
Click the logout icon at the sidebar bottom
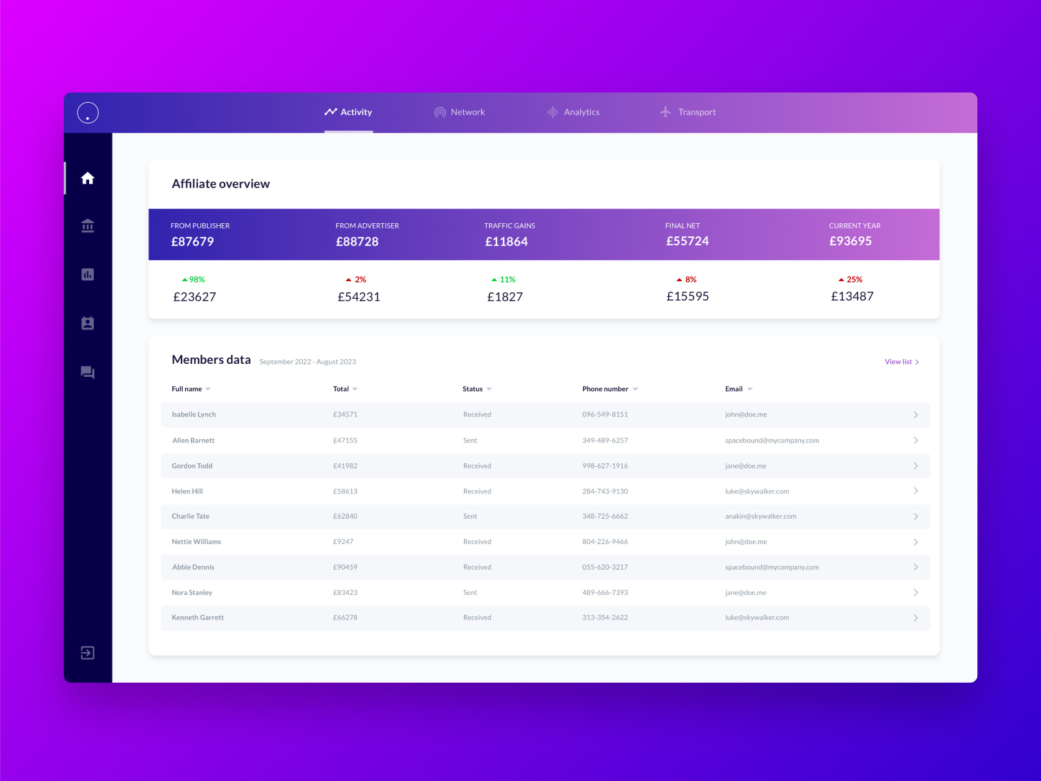tap(87, 653)
